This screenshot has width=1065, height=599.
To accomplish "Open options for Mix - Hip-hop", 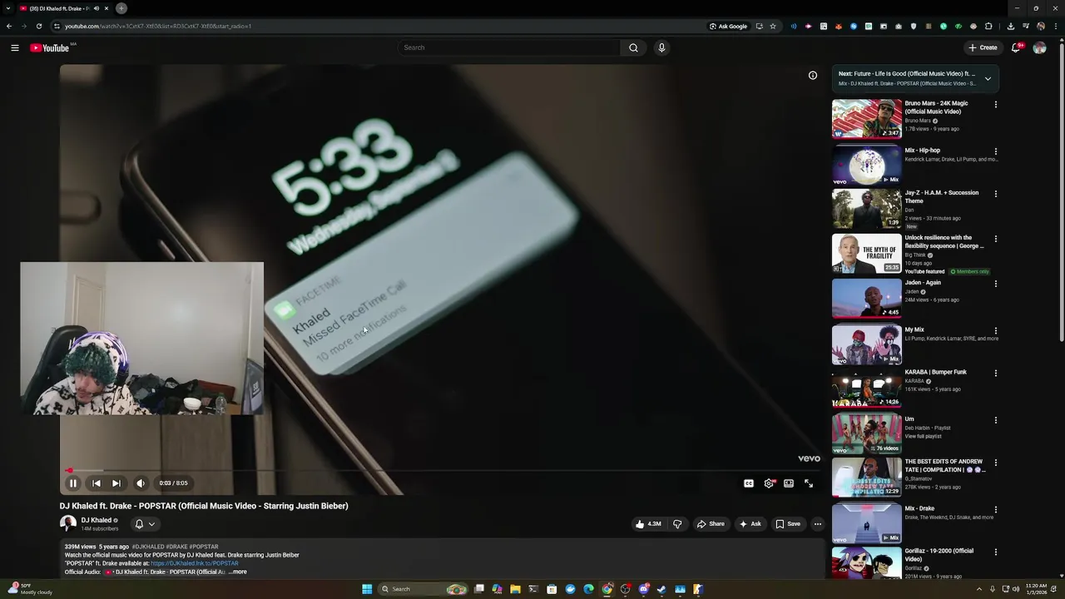I will [996, 152].
